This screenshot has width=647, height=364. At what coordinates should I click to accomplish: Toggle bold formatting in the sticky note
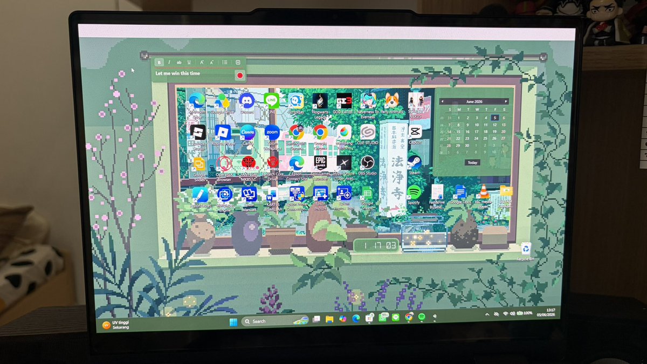(x=159, y=63)
